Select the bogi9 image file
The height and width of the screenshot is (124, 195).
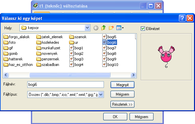tap(109, 59)
